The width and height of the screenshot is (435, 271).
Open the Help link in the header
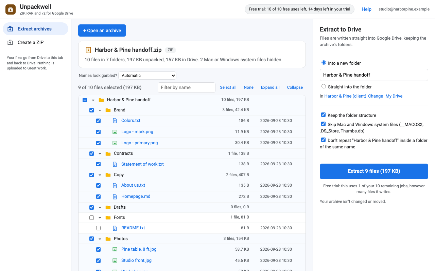coord(366,9)
